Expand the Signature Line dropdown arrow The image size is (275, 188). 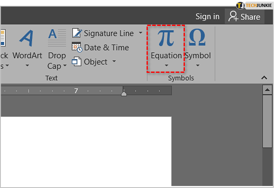(140, 33)
